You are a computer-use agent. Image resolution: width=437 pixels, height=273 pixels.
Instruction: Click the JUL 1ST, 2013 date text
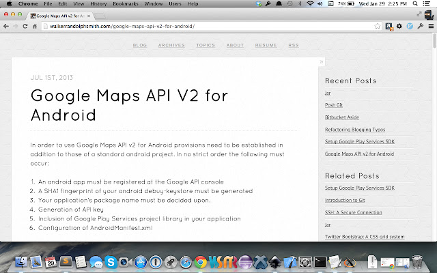(52, 77)
